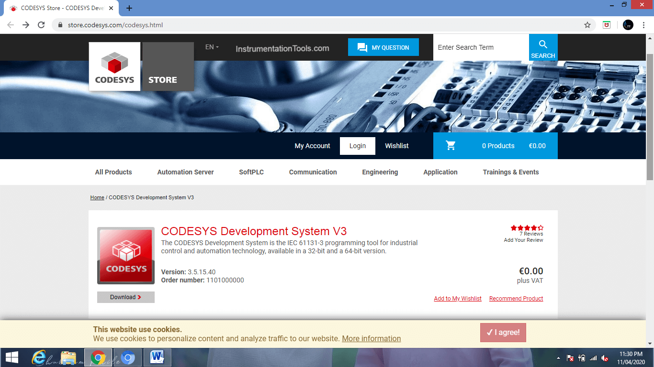Open Chrome menu (three dots)
This screenshot has height=367, width=654.
pos(644,25)
